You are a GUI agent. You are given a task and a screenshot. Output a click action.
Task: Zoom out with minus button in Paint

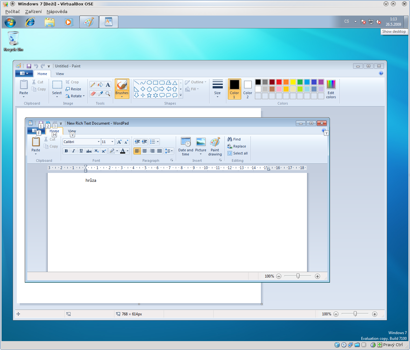(x=336, y=314)
